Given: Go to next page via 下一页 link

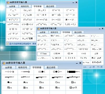Looking at the screenshot, I should click(100, 67).
